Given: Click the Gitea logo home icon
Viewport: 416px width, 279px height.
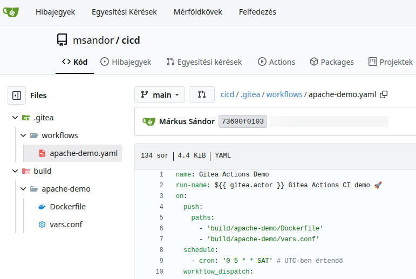Looking at the screenshot, I should (11, 12).
